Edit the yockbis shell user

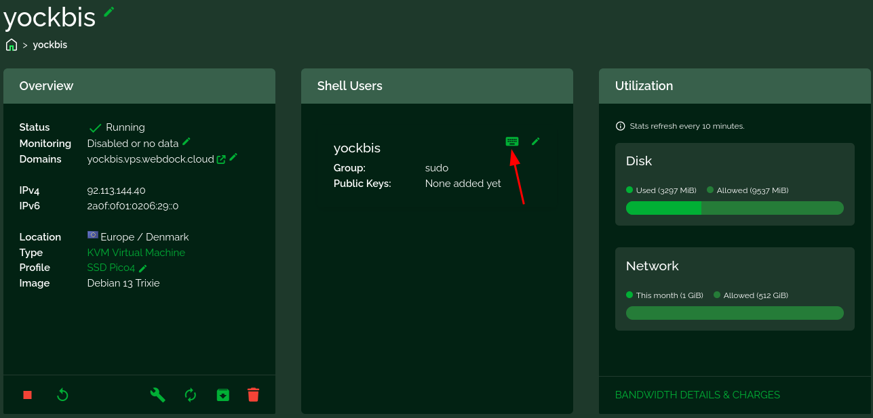tap(536, 142)
